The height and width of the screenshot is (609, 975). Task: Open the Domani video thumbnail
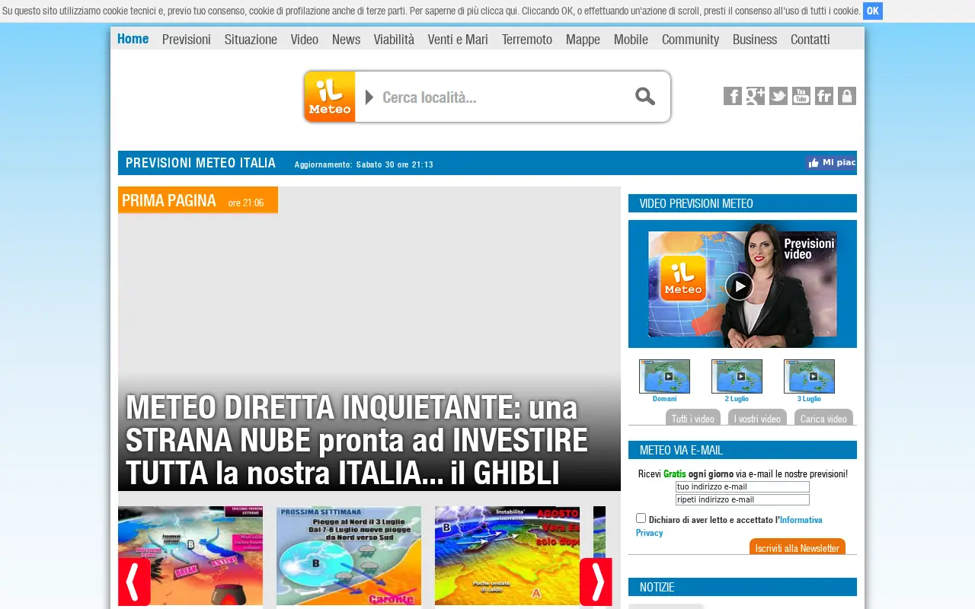(x=664, y=376)
